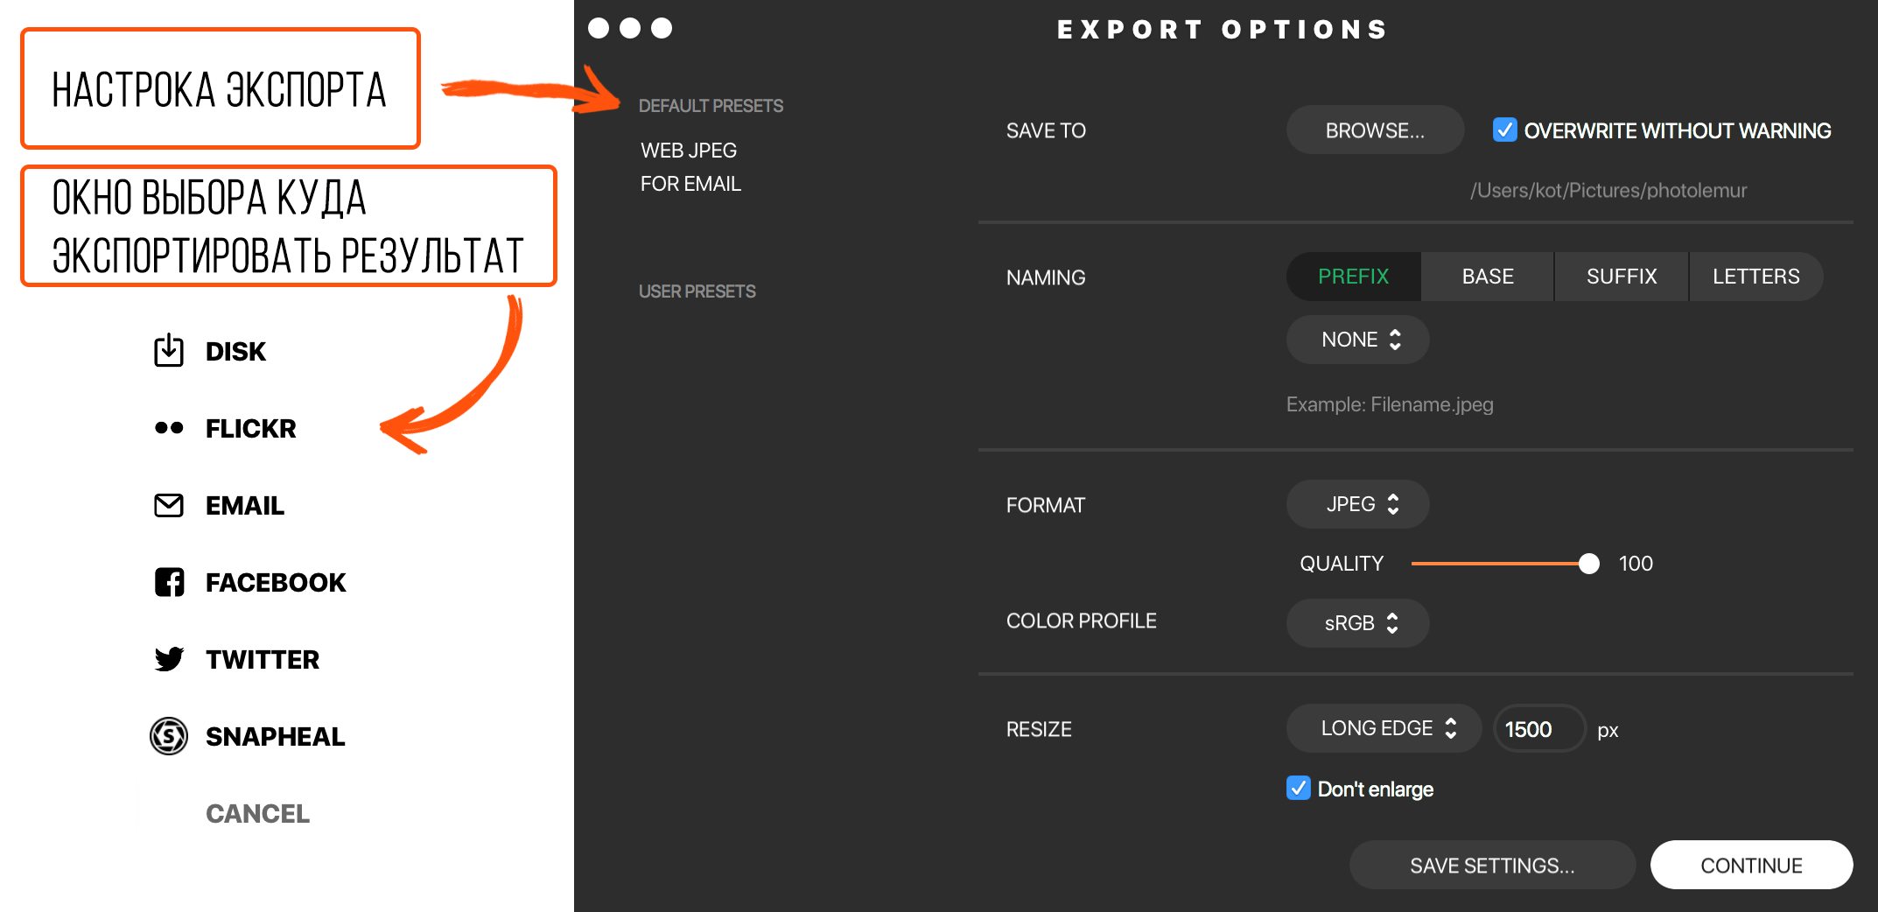Click the Disk export icon

(169, 351)
